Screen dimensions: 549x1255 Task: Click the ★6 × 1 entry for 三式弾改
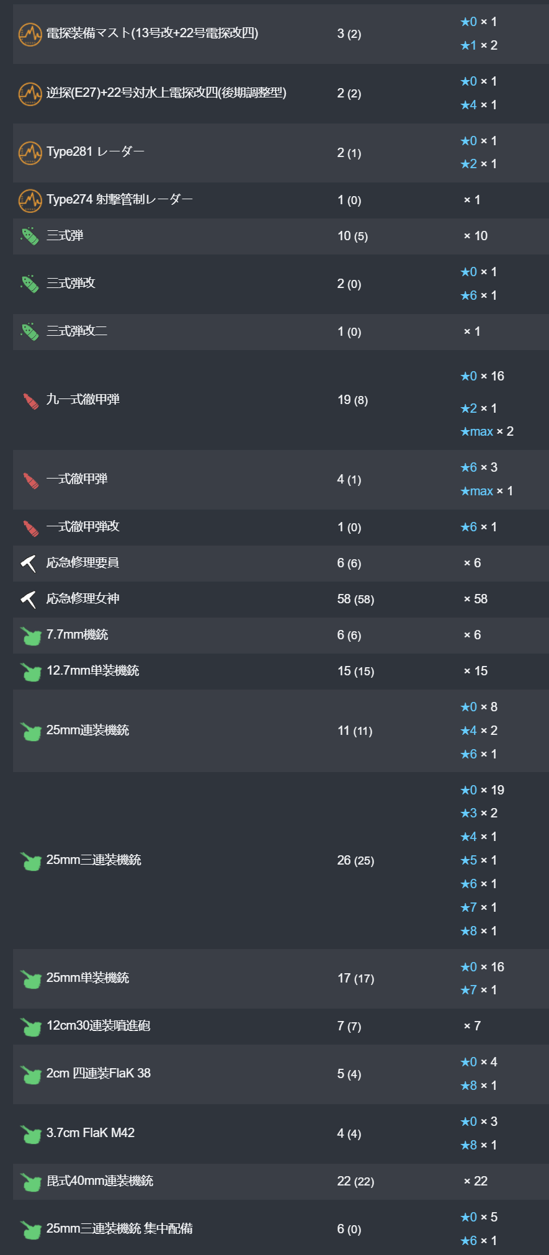point(479,295)
